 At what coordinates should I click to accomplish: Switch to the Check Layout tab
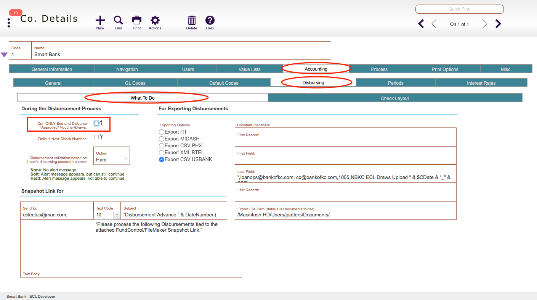pyautogui.click(x=394, y=98)
